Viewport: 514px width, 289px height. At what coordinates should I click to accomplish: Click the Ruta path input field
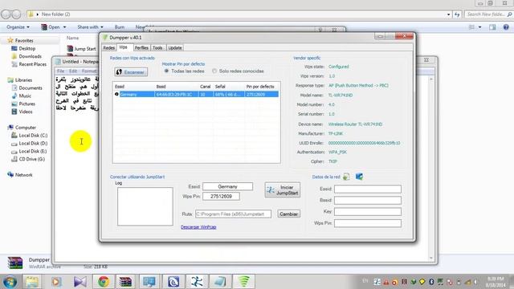coord(233,214)
